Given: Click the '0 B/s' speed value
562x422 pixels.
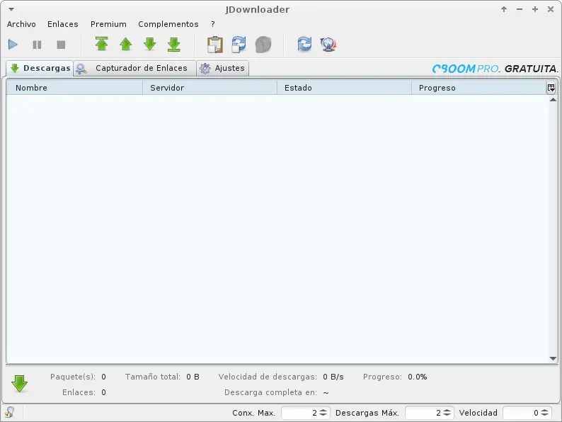Looking at the screenshot, I should tap(333, 377).
